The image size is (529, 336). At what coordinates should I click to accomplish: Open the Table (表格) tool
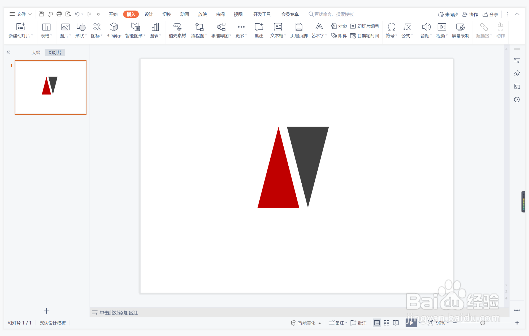[x=46, y=30]
